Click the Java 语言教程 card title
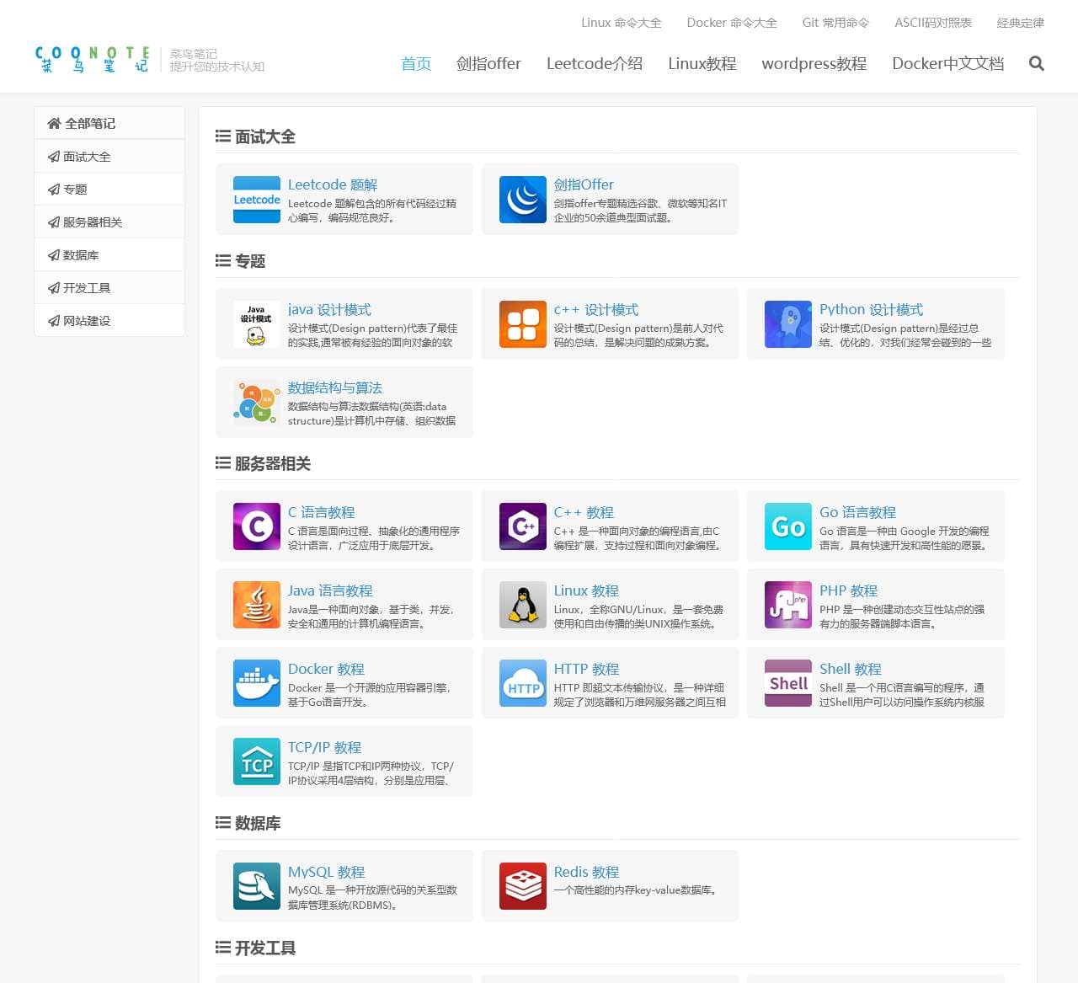 pos(330,590)
